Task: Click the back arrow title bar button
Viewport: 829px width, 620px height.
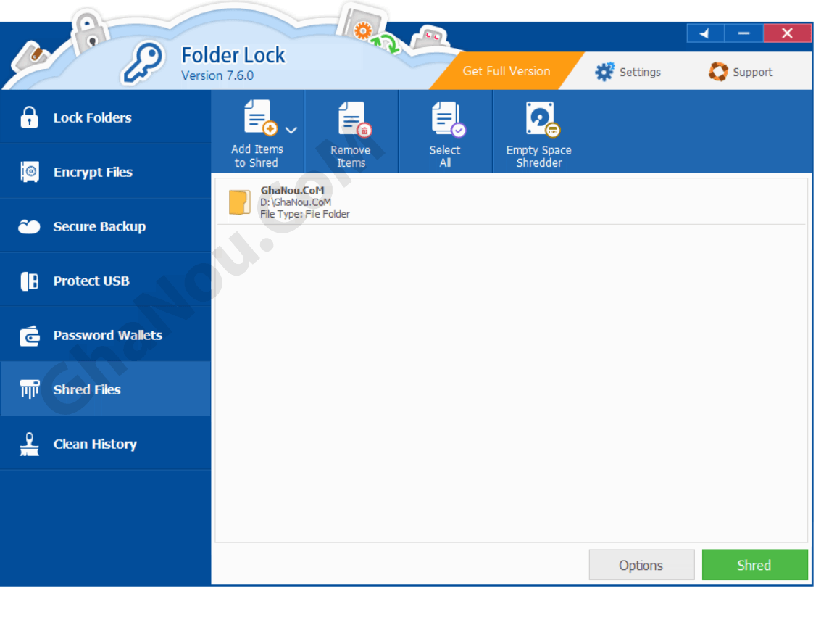Action: click(x=705, y=33)
